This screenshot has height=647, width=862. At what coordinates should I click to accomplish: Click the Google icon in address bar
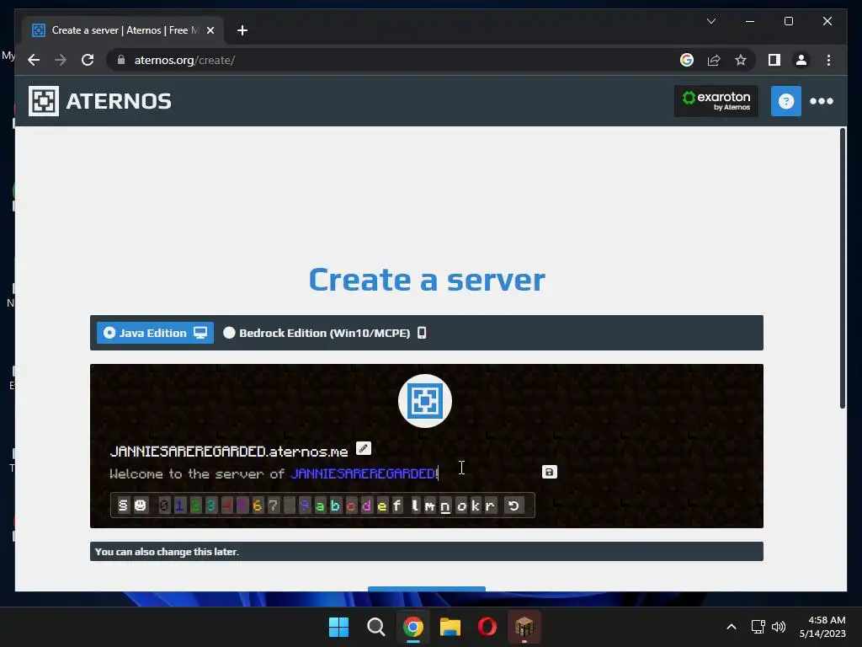[687, 60]
